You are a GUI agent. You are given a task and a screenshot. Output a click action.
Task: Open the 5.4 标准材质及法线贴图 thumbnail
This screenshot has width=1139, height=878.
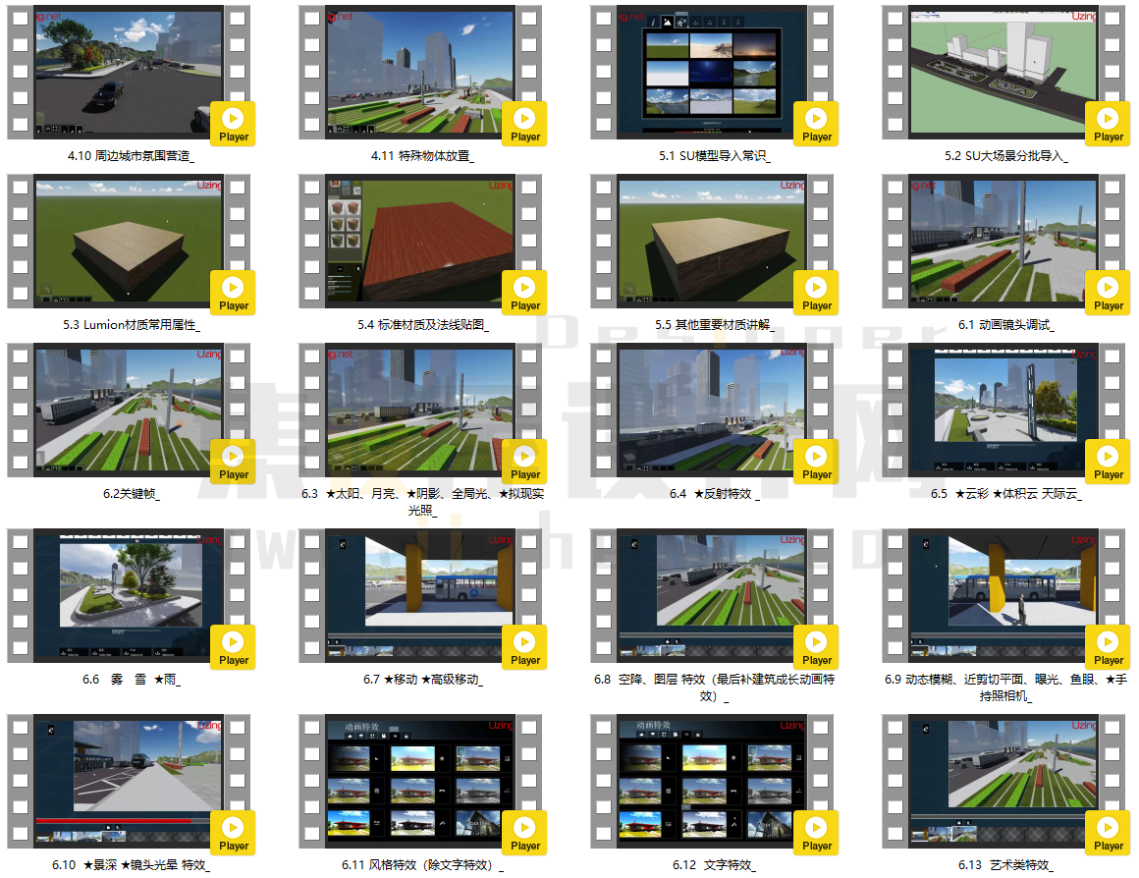point(420,241)
